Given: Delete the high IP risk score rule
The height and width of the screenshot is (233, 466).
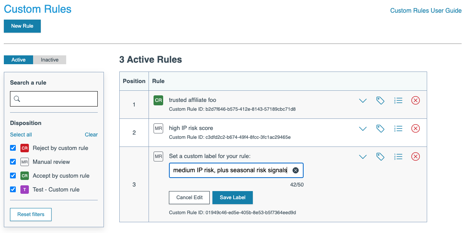Looking at the screenshot, I should click(416, 129).
